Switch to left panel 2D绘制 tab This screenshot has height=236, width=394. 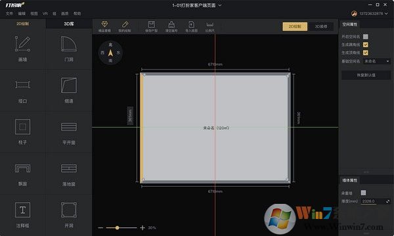22,24
